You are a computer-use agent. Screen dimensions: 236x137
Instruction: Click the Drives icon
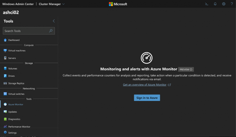tap(5, 76)
